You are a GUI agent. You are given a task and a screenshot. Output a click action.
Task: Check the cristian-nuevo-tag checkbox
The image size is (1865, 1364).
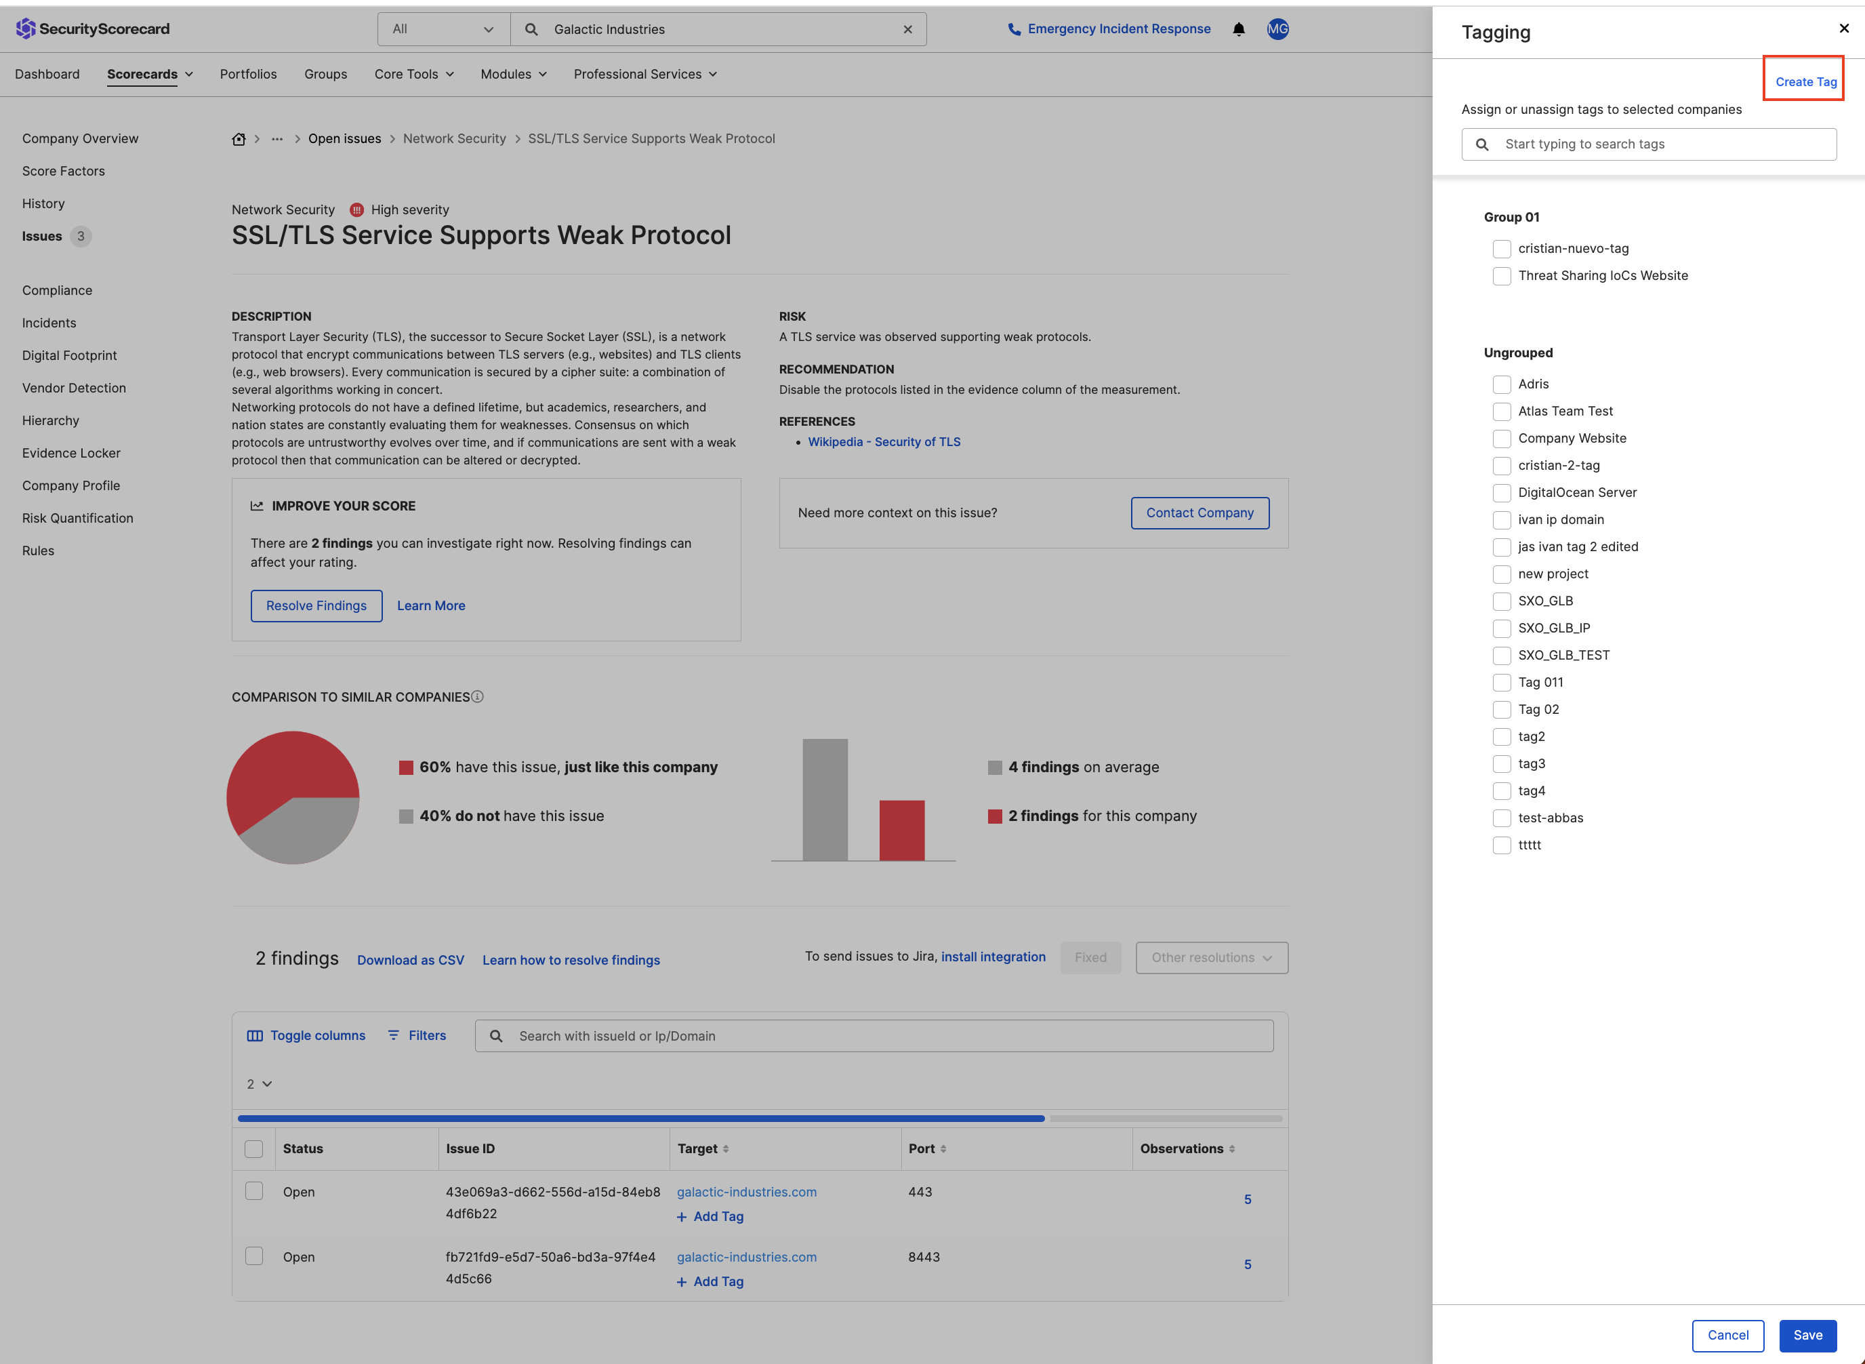click(x=1502, y=249)
